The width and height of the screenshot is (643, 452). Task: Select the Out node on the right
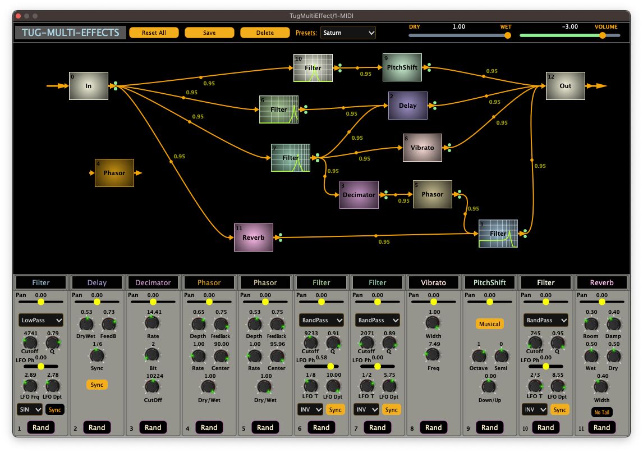click(x=565, y=85)
